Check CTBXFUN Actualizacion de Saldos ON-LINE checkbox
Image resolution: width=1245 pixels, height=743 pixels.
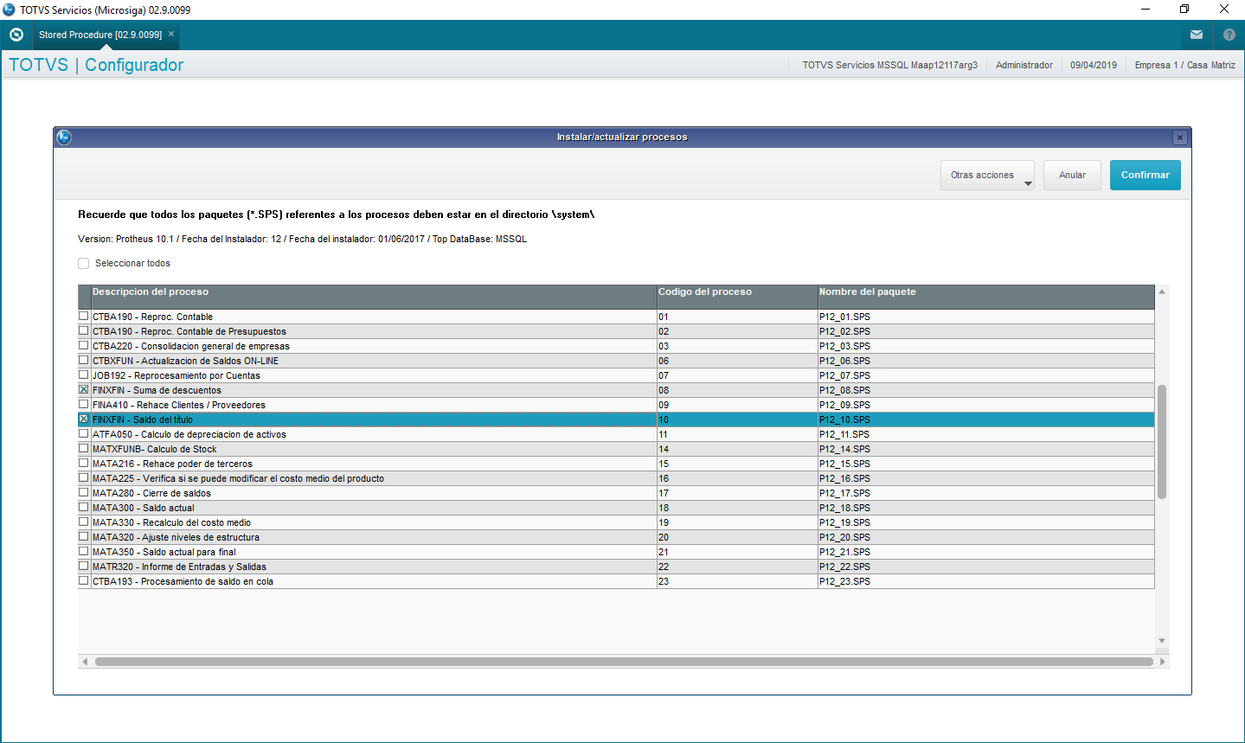84,361
